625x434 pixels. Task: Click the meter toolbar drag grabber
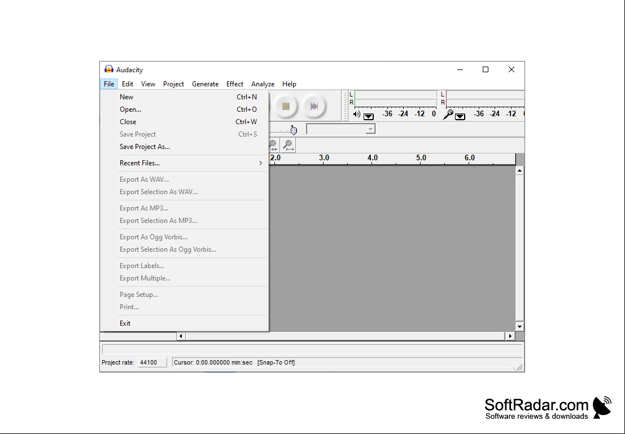[x=345, y=106]
